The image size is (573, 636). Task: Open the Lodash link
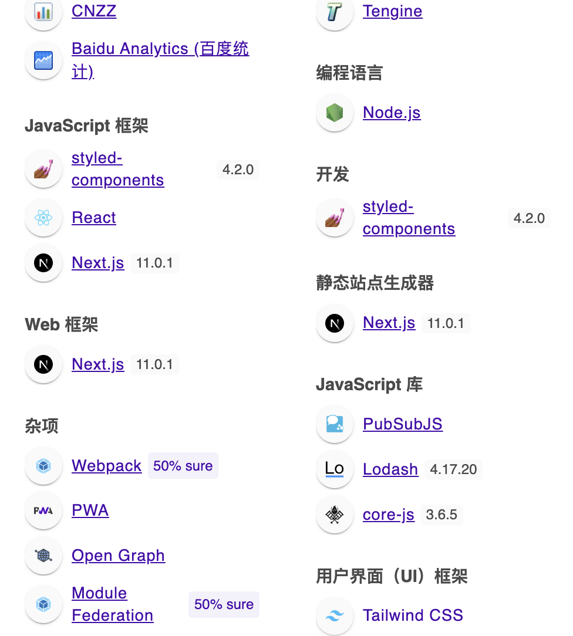tap(390, 469)
